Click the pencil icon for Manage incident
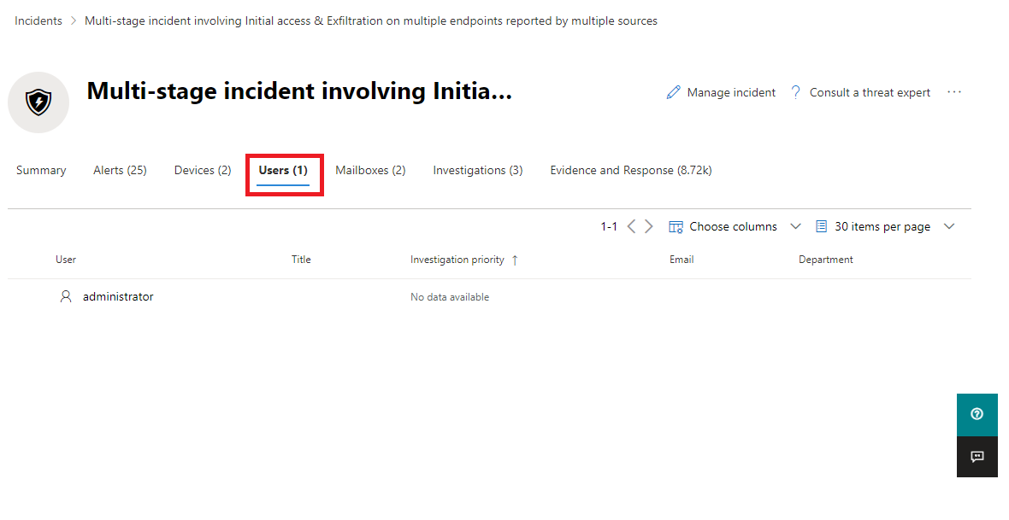 tap(673, 92)
